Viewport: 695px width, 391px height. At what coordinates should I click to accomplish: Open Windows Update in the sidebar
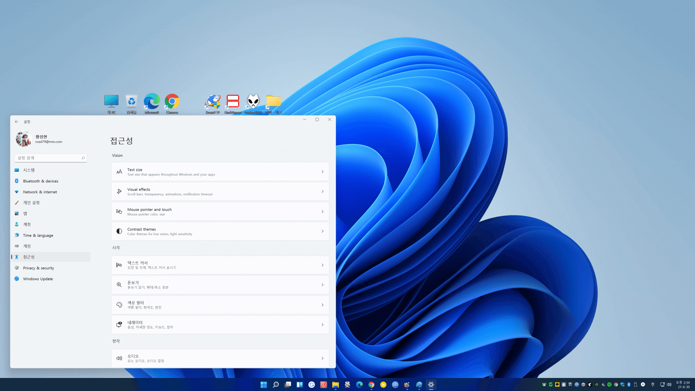pos(51,278)
